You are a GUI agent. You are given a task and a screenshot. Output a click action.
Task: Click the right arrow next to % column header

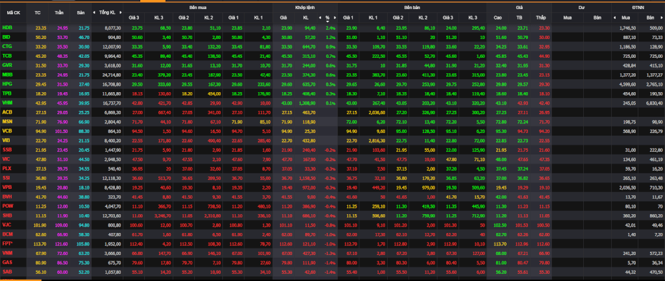click(334, 18)
